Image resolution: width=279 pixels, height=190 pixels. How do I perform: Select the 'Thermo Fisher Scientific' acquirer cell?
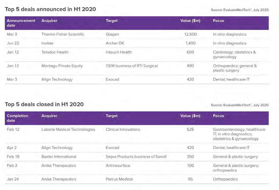click(63, 34)
